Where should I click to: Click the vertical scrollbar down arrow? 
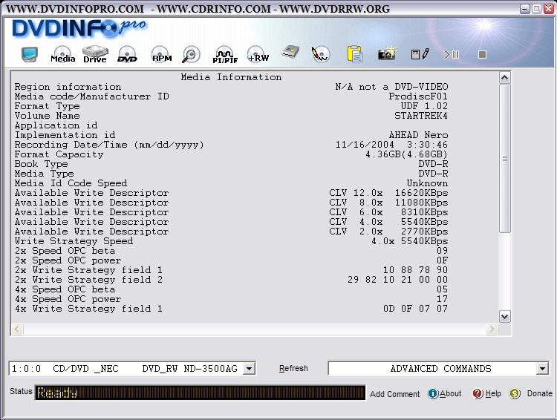[x=505, y=316]
